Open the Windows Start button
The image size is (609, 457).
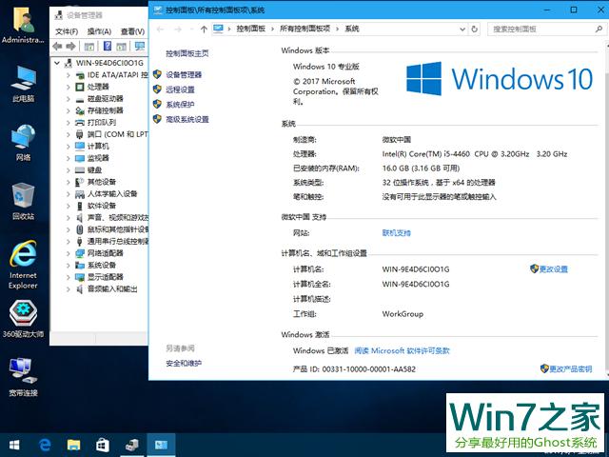coord(14,445)
